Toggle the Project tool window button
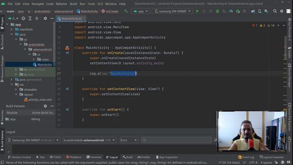The image size is (293, 165). point(2,23)
